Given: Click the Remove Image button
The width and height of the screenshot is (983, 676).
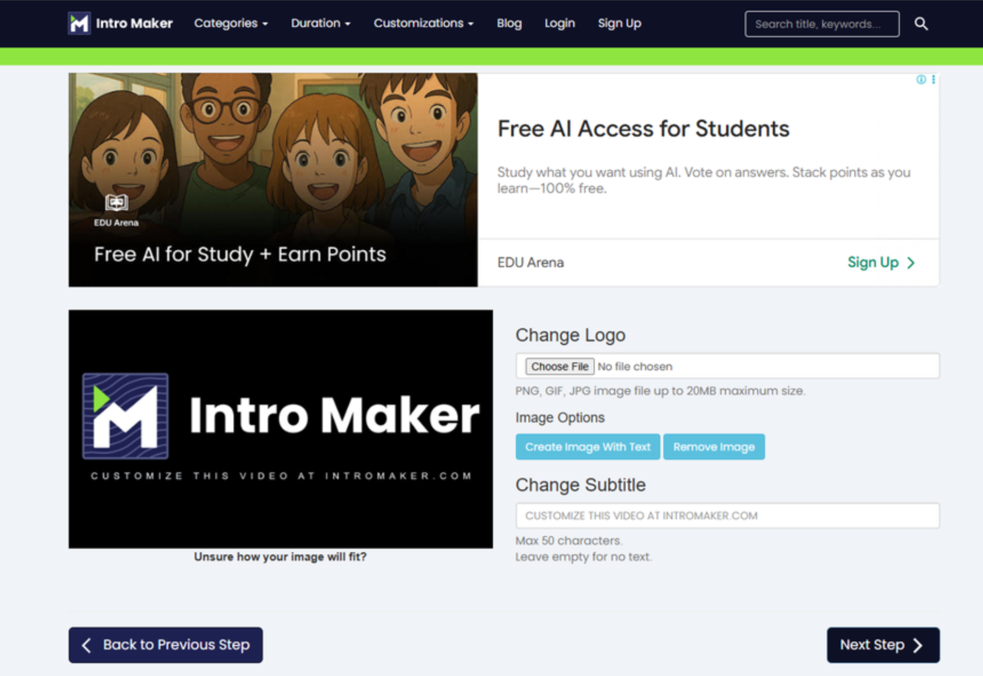Looking at the screenshot, I should [714, 446].
